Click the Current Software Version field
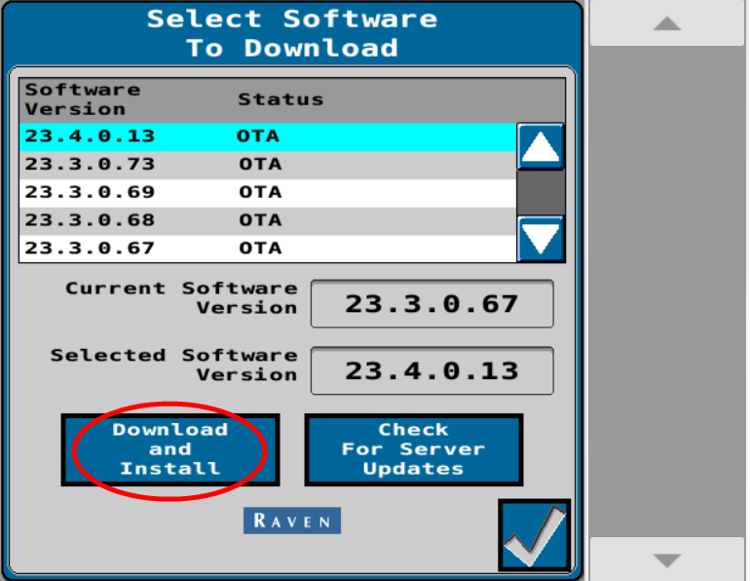Screen dimensions: 750x581 pos(432,304)
